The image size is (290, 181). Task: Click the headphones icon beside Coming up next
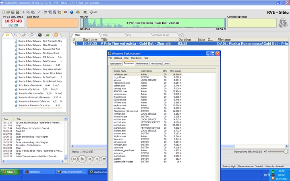pyautogui.click(x=283, y=23)
